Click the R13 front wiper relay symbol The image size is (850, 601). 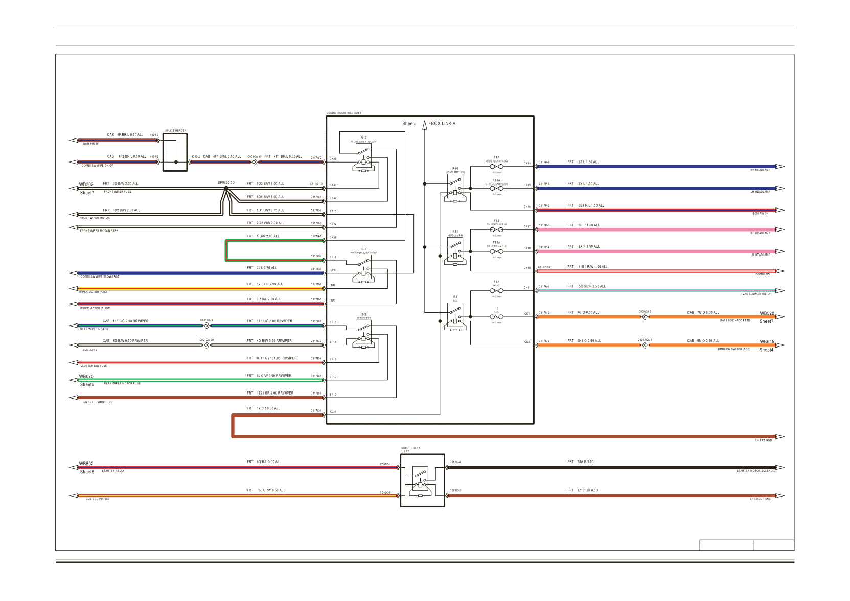point(363,157)
